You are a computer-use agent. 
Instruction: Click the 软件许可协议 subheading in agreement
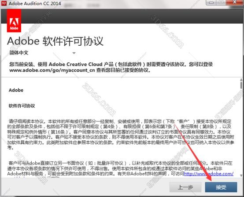click(x=22, y=106)
